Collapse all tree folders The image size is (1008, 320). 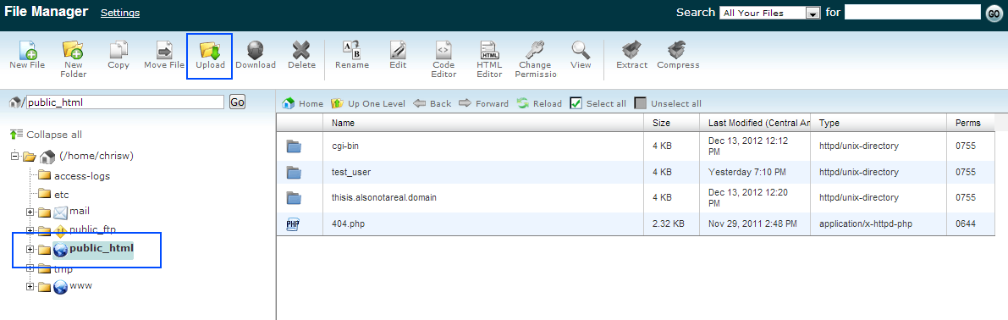(x=47, y=135)
